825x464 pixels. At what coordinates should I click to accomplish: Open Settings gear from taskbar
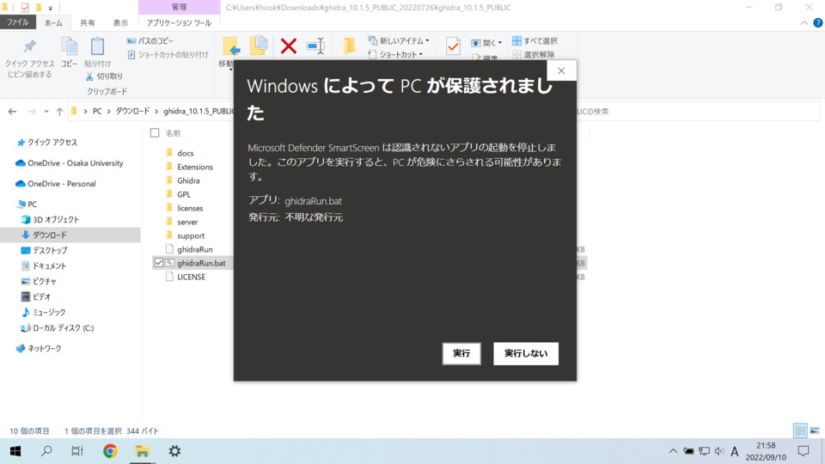point(174,451)
